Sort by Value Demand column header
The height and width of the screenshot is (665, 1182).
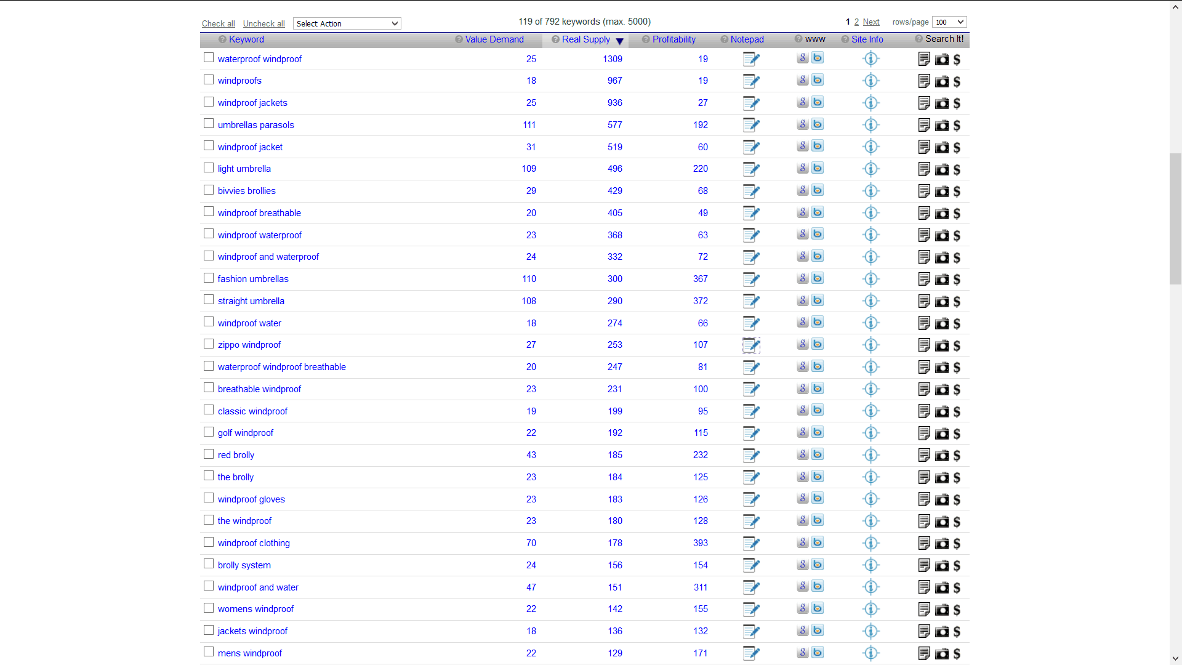tap(494, 39)
